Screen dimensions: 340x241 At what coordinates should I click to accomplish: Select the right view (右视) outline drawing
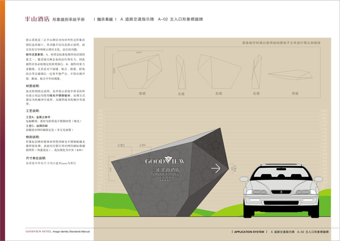tap(257, 70)
